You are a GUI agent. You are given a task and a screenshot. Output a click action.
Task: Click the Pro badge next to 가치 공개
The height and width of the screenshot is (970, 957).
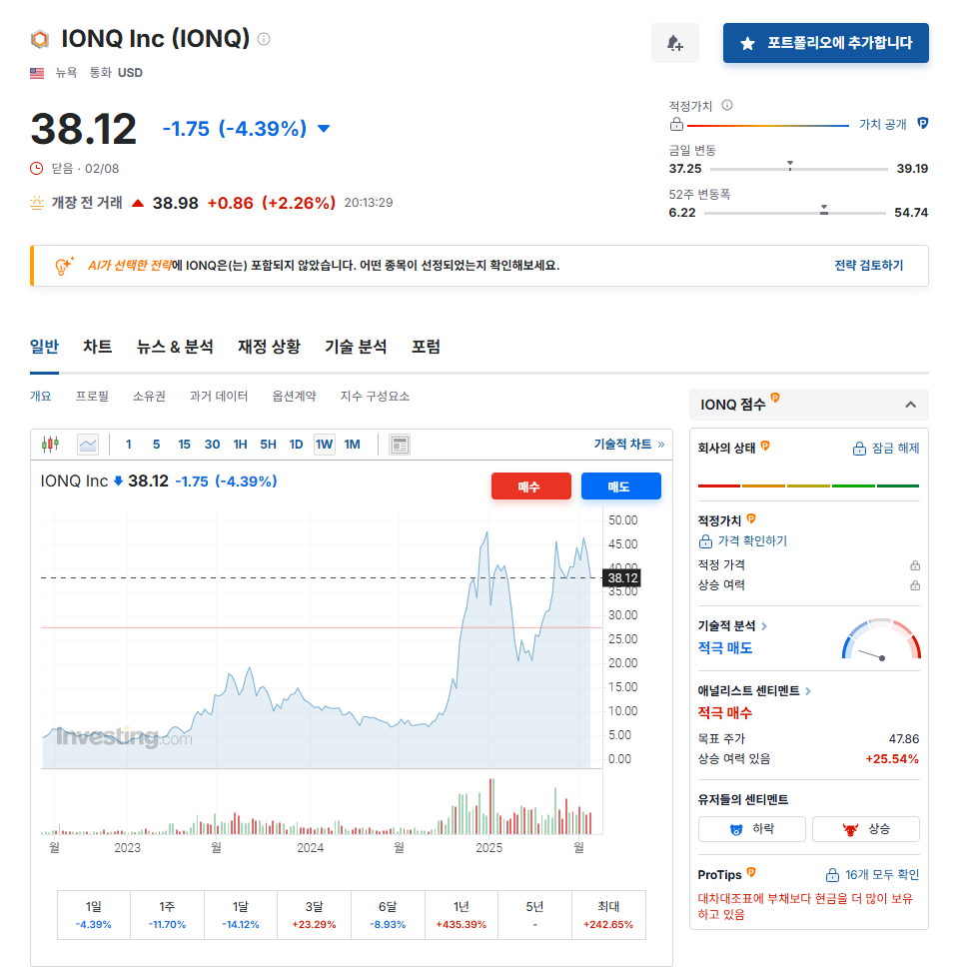coord(922,123)
